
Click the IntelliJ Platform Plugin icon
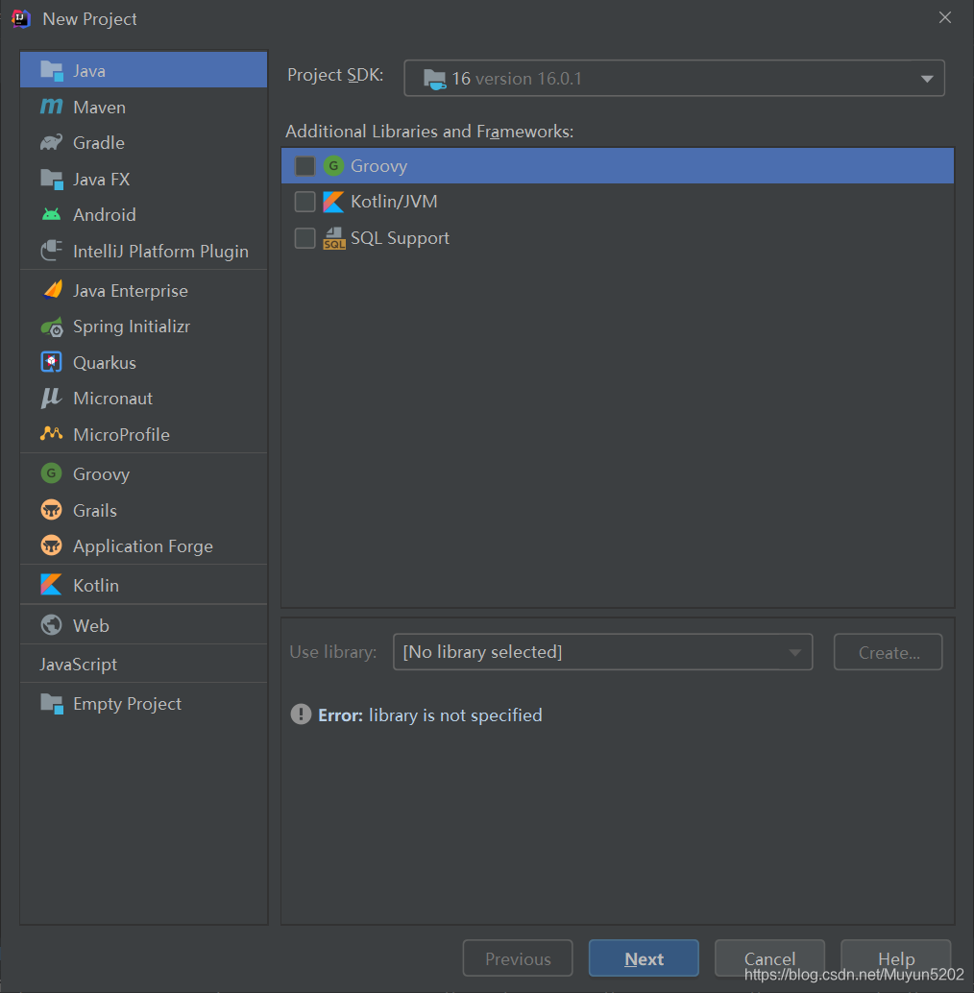51,251
